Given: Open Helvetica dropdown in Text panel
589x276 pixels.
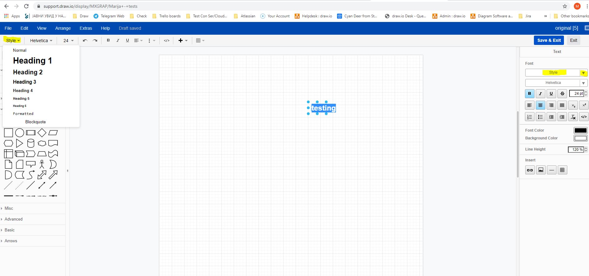Looking at the screenshot, I should 556,83.
